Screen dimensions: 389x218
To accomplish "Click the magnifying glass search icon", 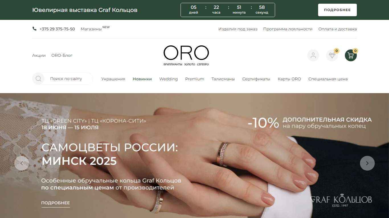I will point(38,79).
